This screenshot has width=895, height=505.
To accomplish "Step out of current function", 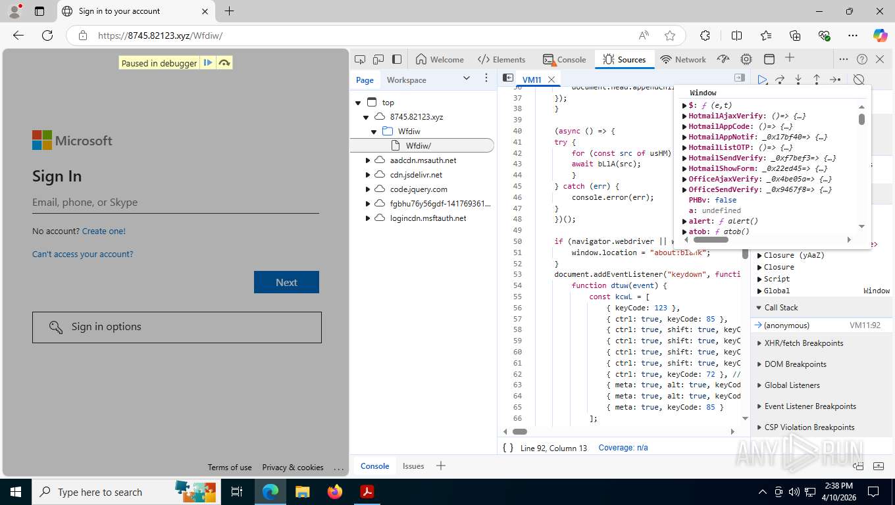I will coord(817,80).
